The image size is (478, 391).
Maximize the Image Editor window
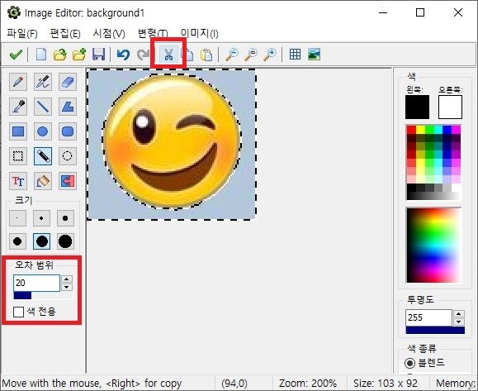(420, 12)
